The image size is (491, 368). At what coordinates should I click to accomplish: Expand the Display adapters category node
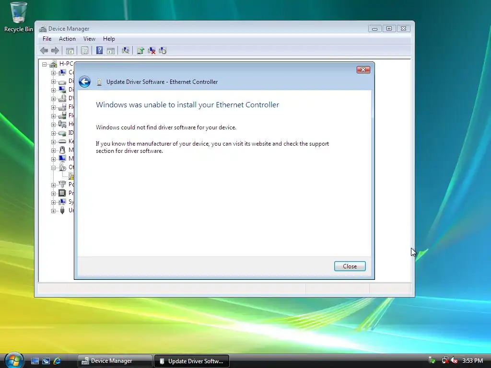[x=54, y=90]
